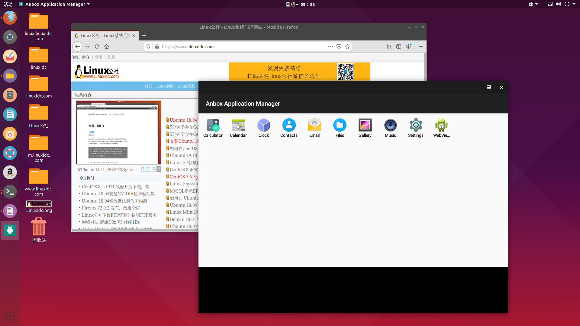
Task: Open the Calculator app in Anbox
Action: pos(213,127)
